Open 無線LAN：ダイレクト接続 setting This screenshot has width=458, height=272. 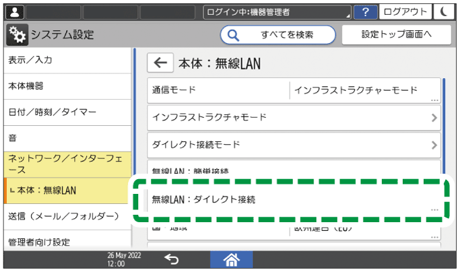tap(294, 200)
